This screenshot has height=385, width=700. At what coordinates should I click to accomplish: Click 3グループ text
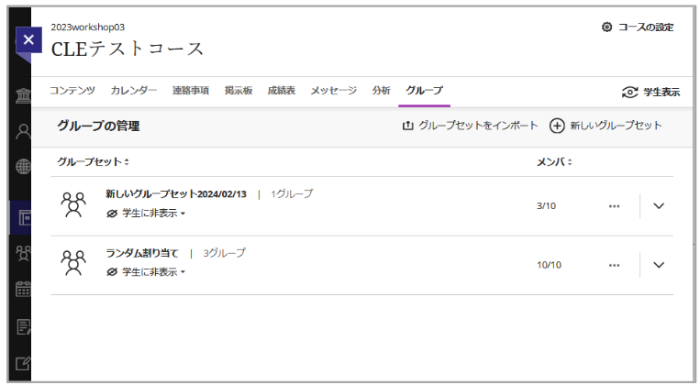tap(224, 253)
